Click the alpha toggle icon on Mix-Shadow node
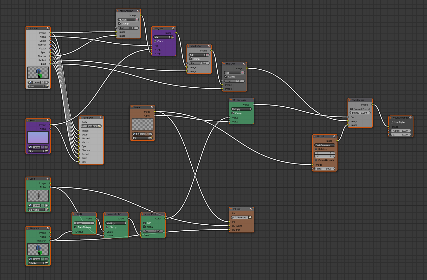The image size is (427, 280). [x=137, y=19]
